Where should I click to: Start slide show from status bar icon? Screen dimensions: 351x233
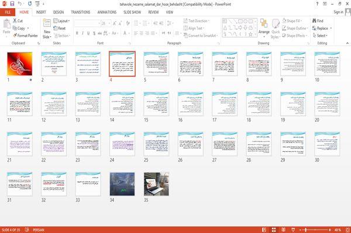tap(293, 229)
